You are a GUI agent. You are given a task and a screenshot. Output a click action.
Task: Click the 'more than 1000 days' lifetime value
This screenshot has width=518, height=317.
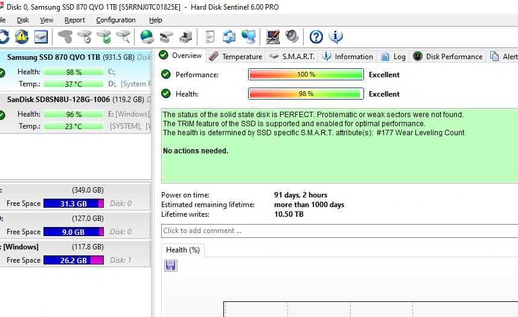(x=309, y=205)
